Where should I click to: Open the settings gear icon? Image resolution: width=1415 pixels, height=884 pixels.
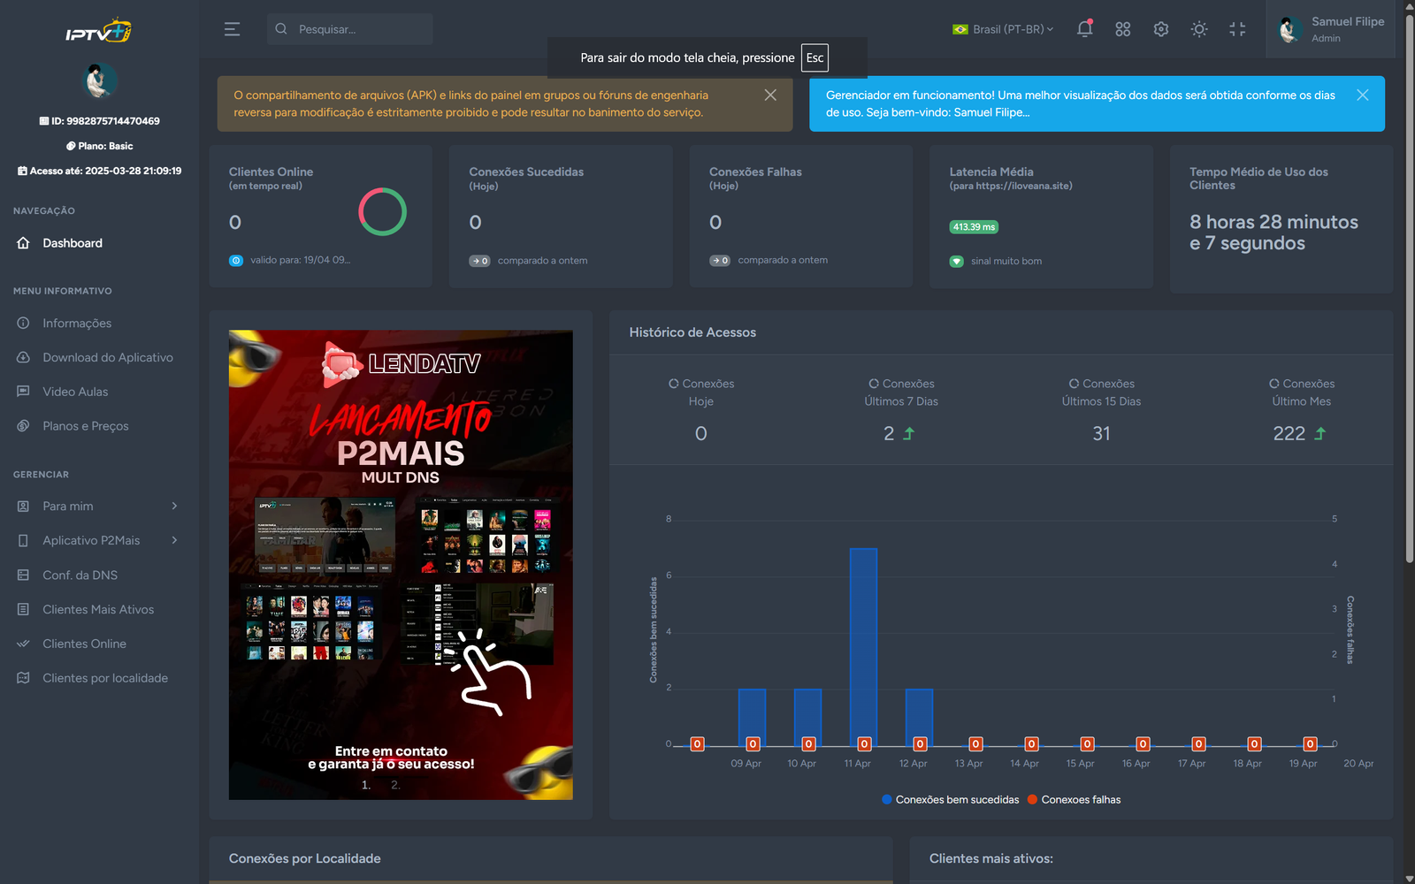pyautogui.click(x=1161, y=29)
